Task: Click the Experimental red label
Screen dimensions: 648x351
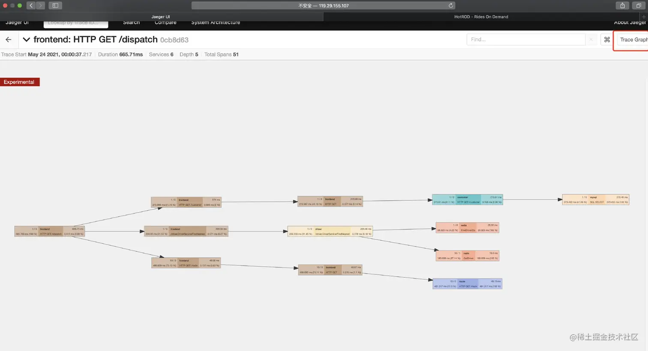Action: point(20,82)
